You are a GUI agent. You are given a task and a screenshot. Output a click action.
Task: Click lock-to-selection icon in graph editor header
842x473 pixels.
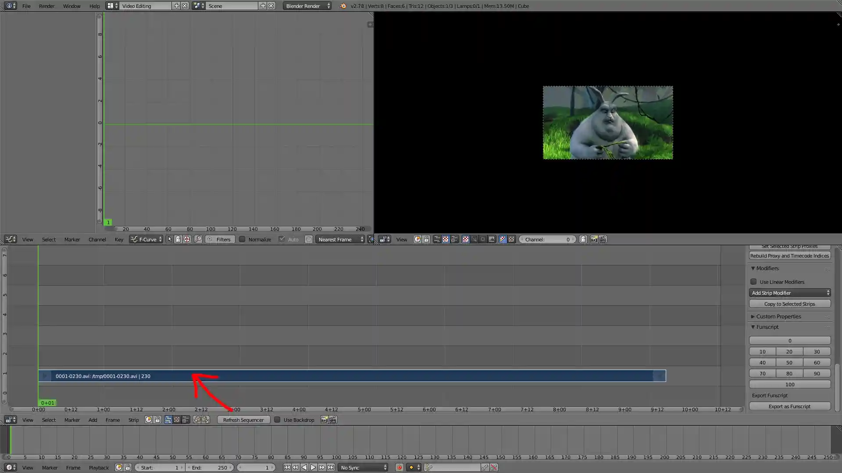click(x=178, y=239)
